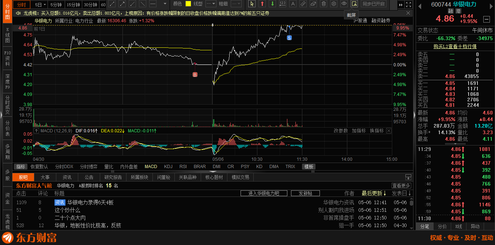
Task: Switch to the 研究报告 tab
Action: point(113,177)
